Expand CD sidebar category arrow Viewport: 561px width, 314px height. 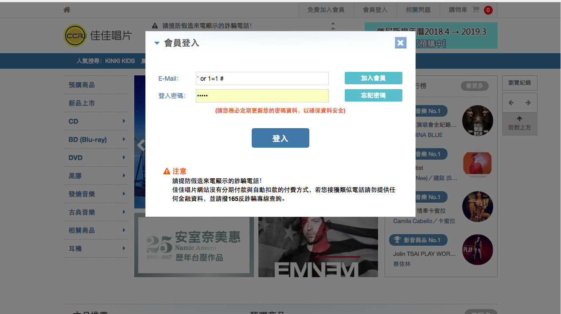coord(124,121)
